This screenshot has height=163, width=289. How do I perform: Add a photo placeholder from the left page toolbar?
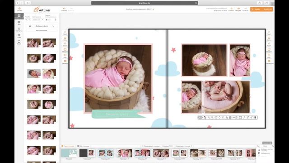tap(65, 38)
